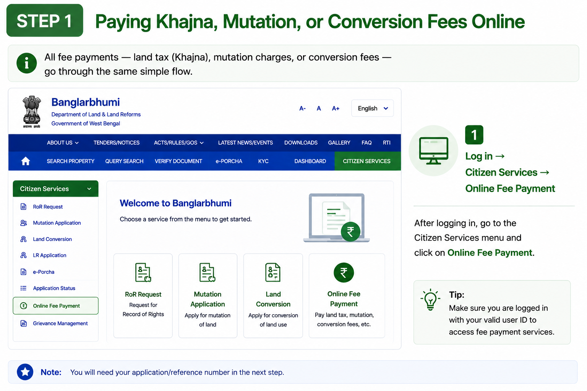Click Online Fee Payment card title
Screen dimensions: 587x391
tap(344, 299)
